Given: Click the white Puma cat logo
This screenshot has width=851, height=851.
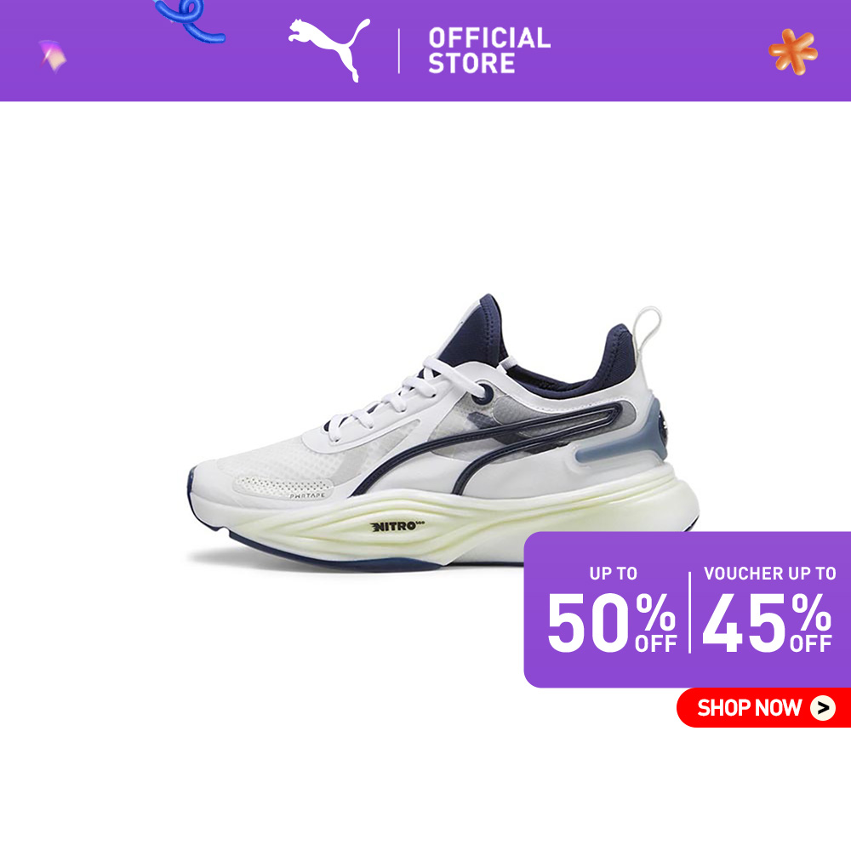Looking at the screenshot, I should (329, 49).
